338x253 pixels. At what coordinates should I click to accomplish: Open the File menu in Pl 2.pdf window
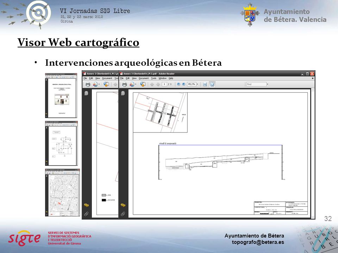(85, 78)
